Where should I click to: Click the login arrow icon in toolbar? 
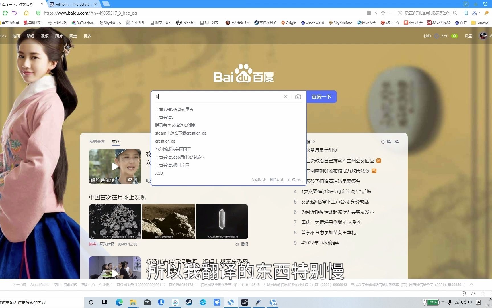tap(466, 13)
